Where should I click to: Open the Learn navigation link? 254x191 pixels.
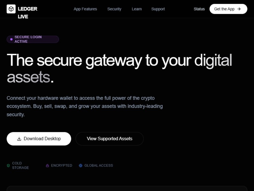(x=137, y=9)
